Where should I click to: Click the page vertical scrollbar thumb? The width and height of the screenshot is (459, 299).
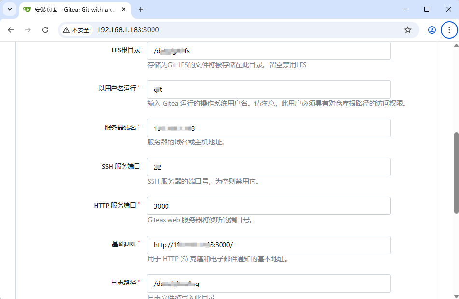point(456,173)
